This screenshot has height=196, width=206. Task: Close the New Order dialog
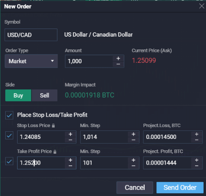coord(202,6)
